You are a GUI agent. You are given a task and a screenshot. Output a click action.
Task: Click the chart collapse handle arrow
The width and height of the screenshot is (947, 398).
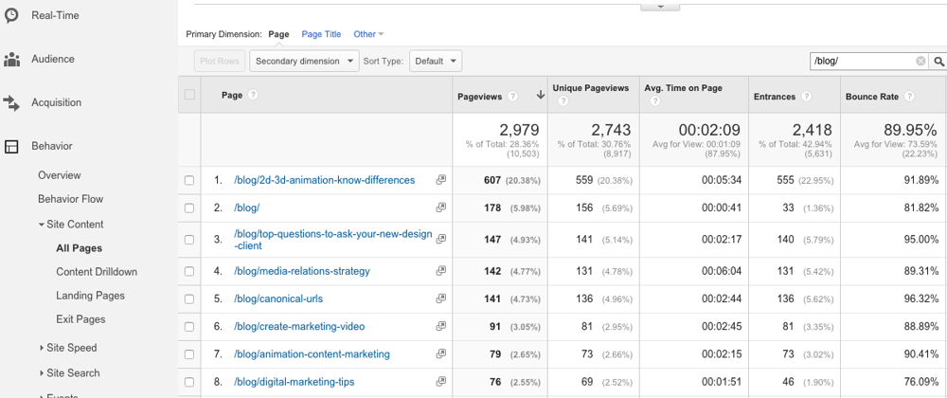pos(660,6)
